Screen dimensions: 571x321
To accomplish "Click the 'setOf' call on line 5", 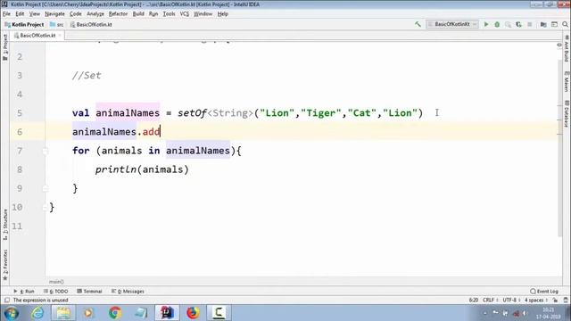I will click(192, 113).
